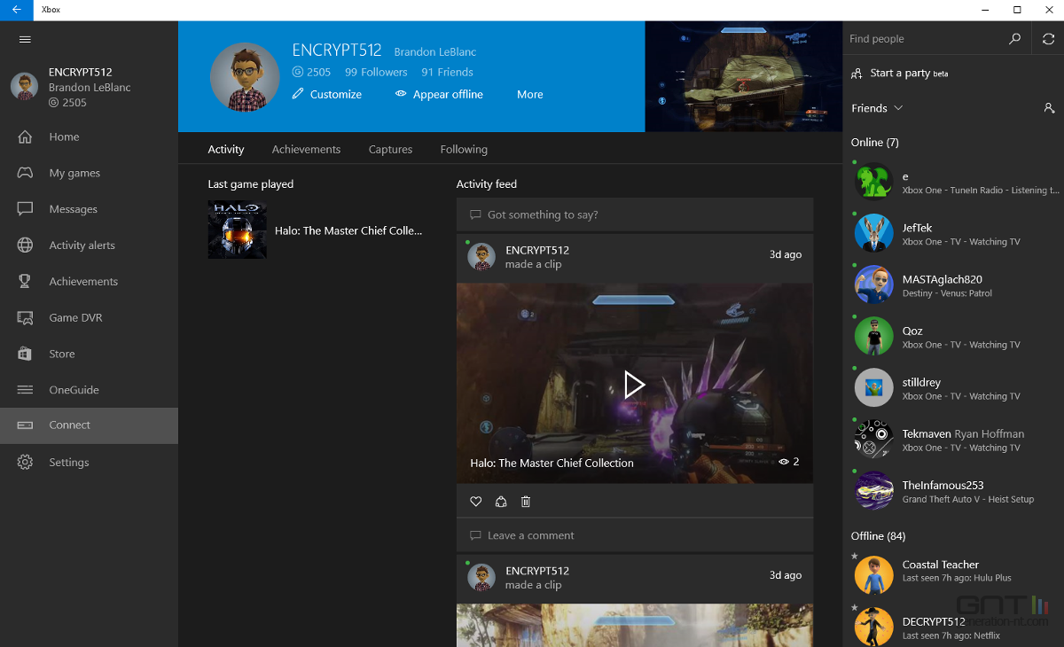Image resolution: width=1064 pixels, height=647 pixels.
Task: Open Activity alerts in sidebar
Action: click(89, 246)
